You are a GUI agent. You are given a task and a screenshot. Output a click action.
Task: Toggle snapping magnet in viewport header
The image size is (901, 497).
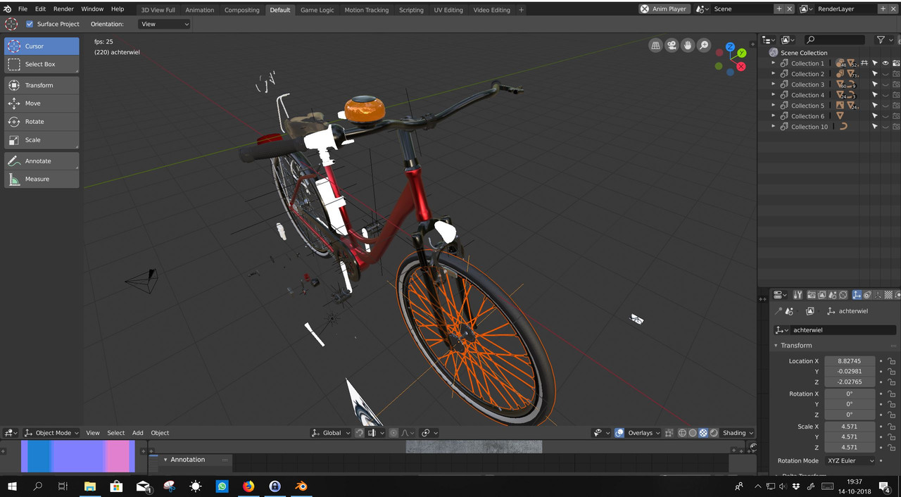tap(360, 433)
